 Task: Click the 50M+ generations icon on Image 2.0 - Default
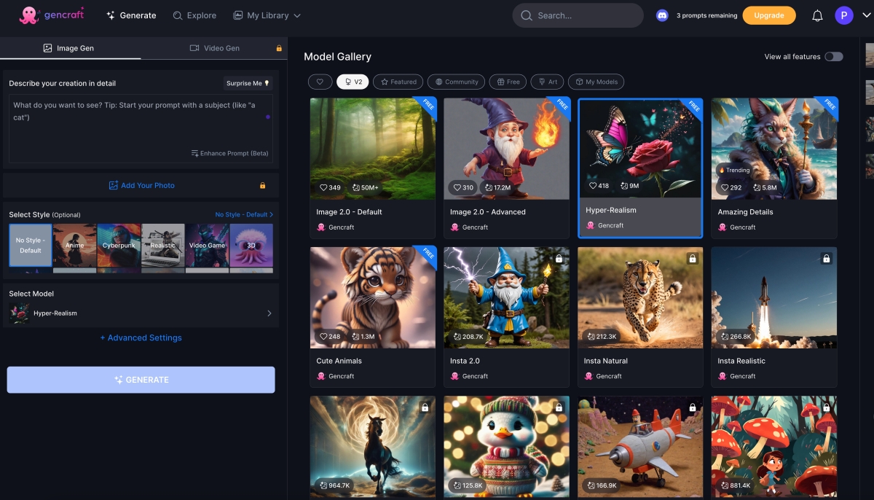(x=356, y=187)
